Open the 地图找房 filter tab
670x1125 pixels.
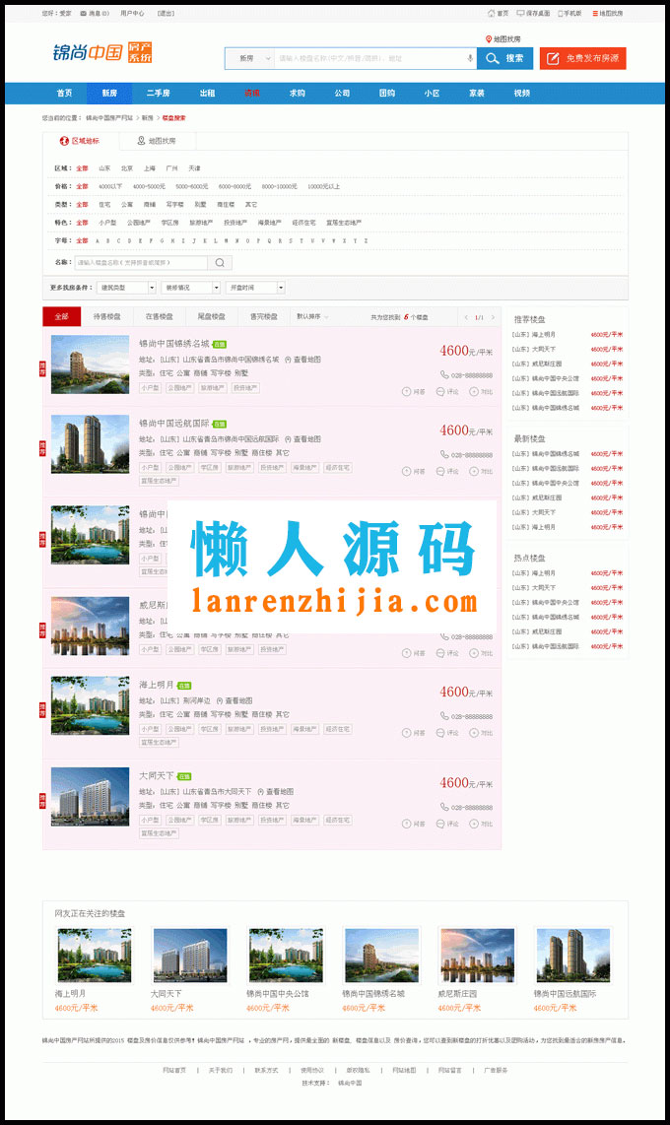pyautogui.click(x=157, y=141)
